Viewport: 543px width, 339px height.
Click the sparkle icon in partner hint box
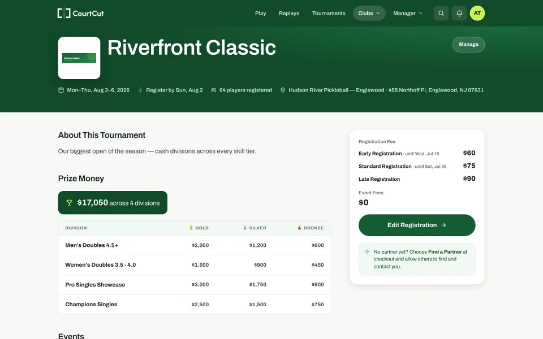(x=367, y=251)
